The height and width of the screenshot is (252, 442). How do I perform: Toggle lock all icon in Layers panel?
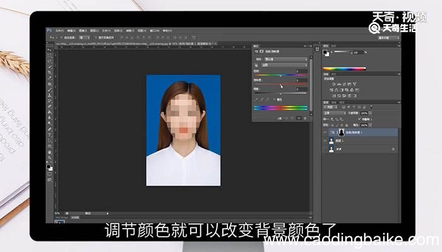pyautogui.click(x=347, y=125)
